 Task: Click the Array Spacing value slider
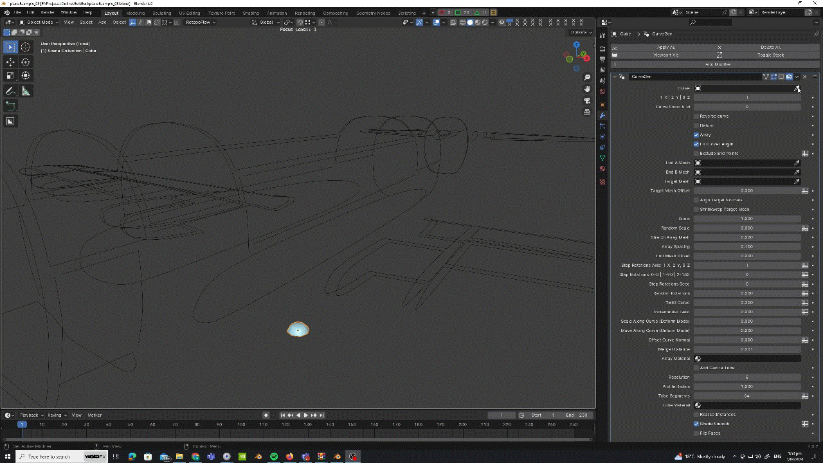point(746,247)
